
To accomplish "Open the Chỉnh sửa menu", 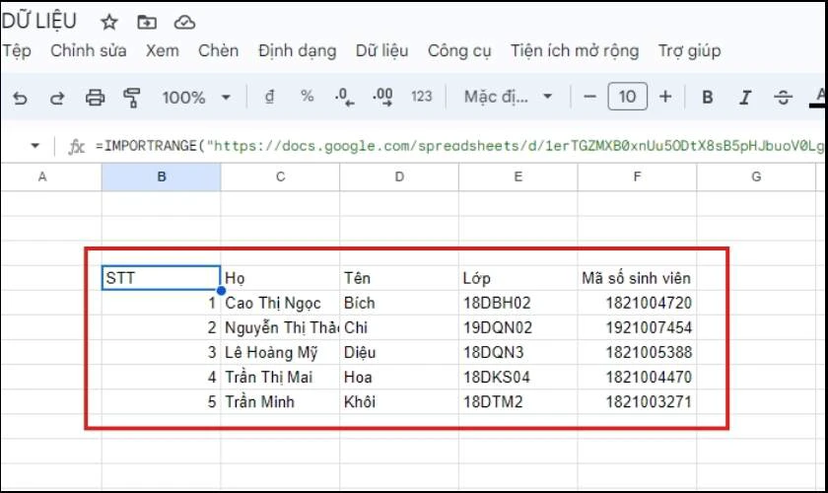I will click(88, 50).
